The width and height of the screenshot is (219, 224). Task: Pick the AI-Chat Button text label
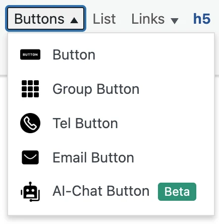point(101,191)
